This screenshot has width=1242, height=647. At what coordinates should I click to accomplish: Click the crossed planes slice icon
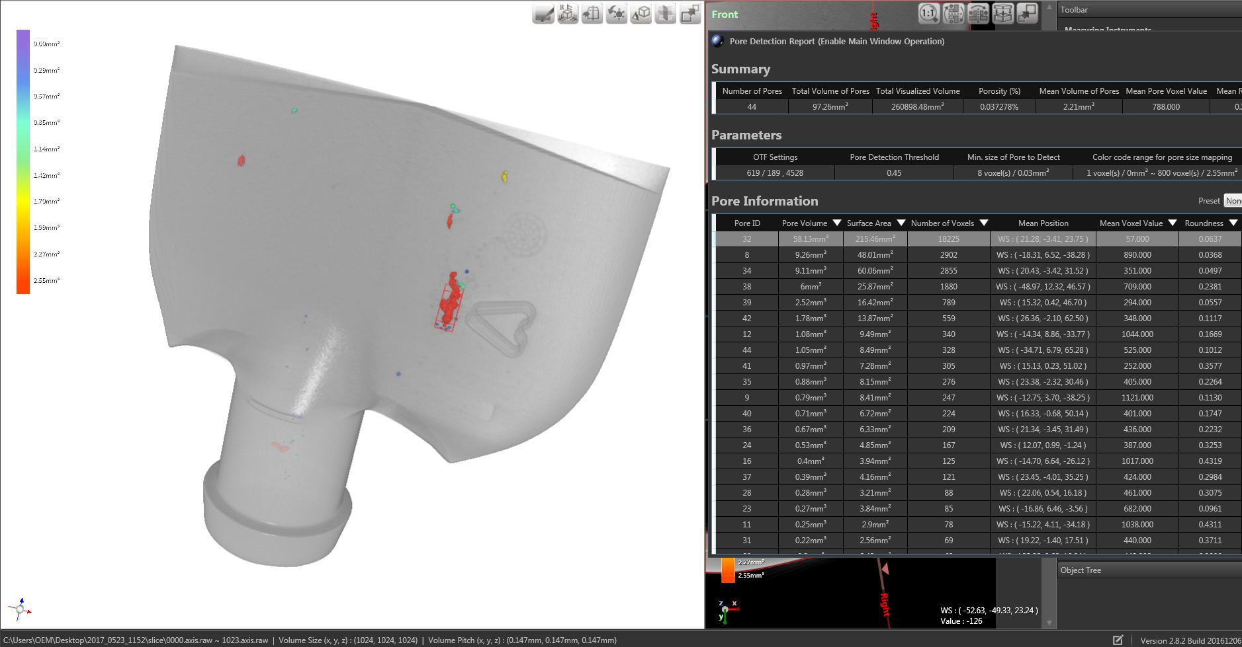tap(666, 14)
